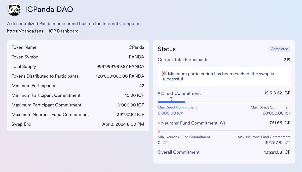The height and width of the screenshot is (172, 302).
Task: Click the Max. Neurons' Fund Commitment label in Status
Action: [x=264, y=137]
